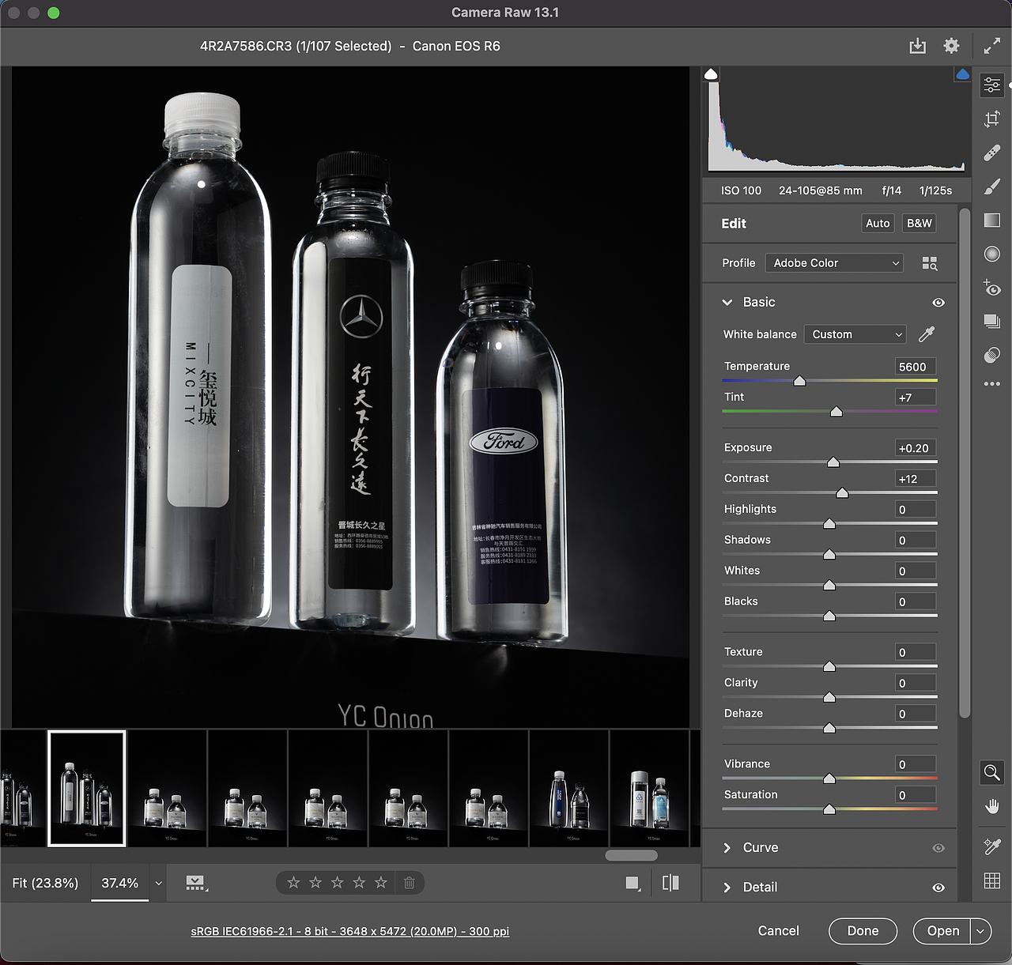Collapse the Basic section
Viewport: 1012px width, 965px height.
point(727,303)
